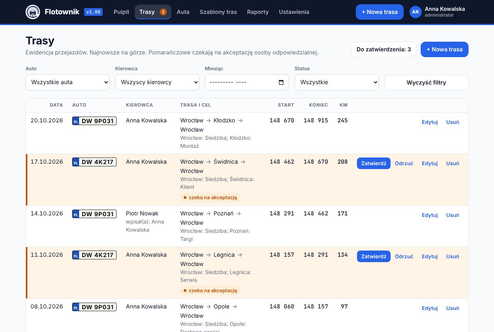494x332 pixels.
Task: Delete the 14.10.2026 Poznań route
Action: 453,215
